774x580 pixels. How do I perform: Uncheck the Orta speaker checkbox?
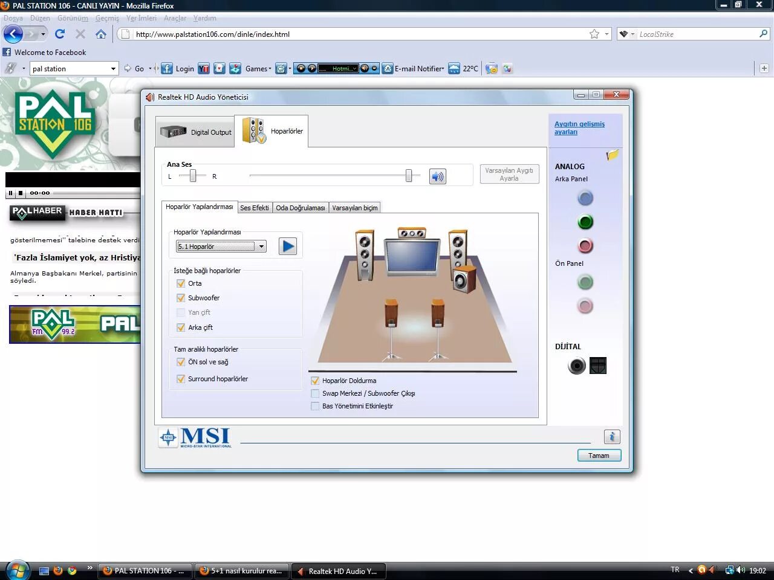coord(181,283)
